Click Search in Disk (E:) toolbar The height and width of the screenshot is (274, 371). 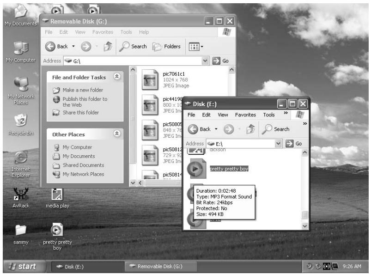click(x=276, y=129)
